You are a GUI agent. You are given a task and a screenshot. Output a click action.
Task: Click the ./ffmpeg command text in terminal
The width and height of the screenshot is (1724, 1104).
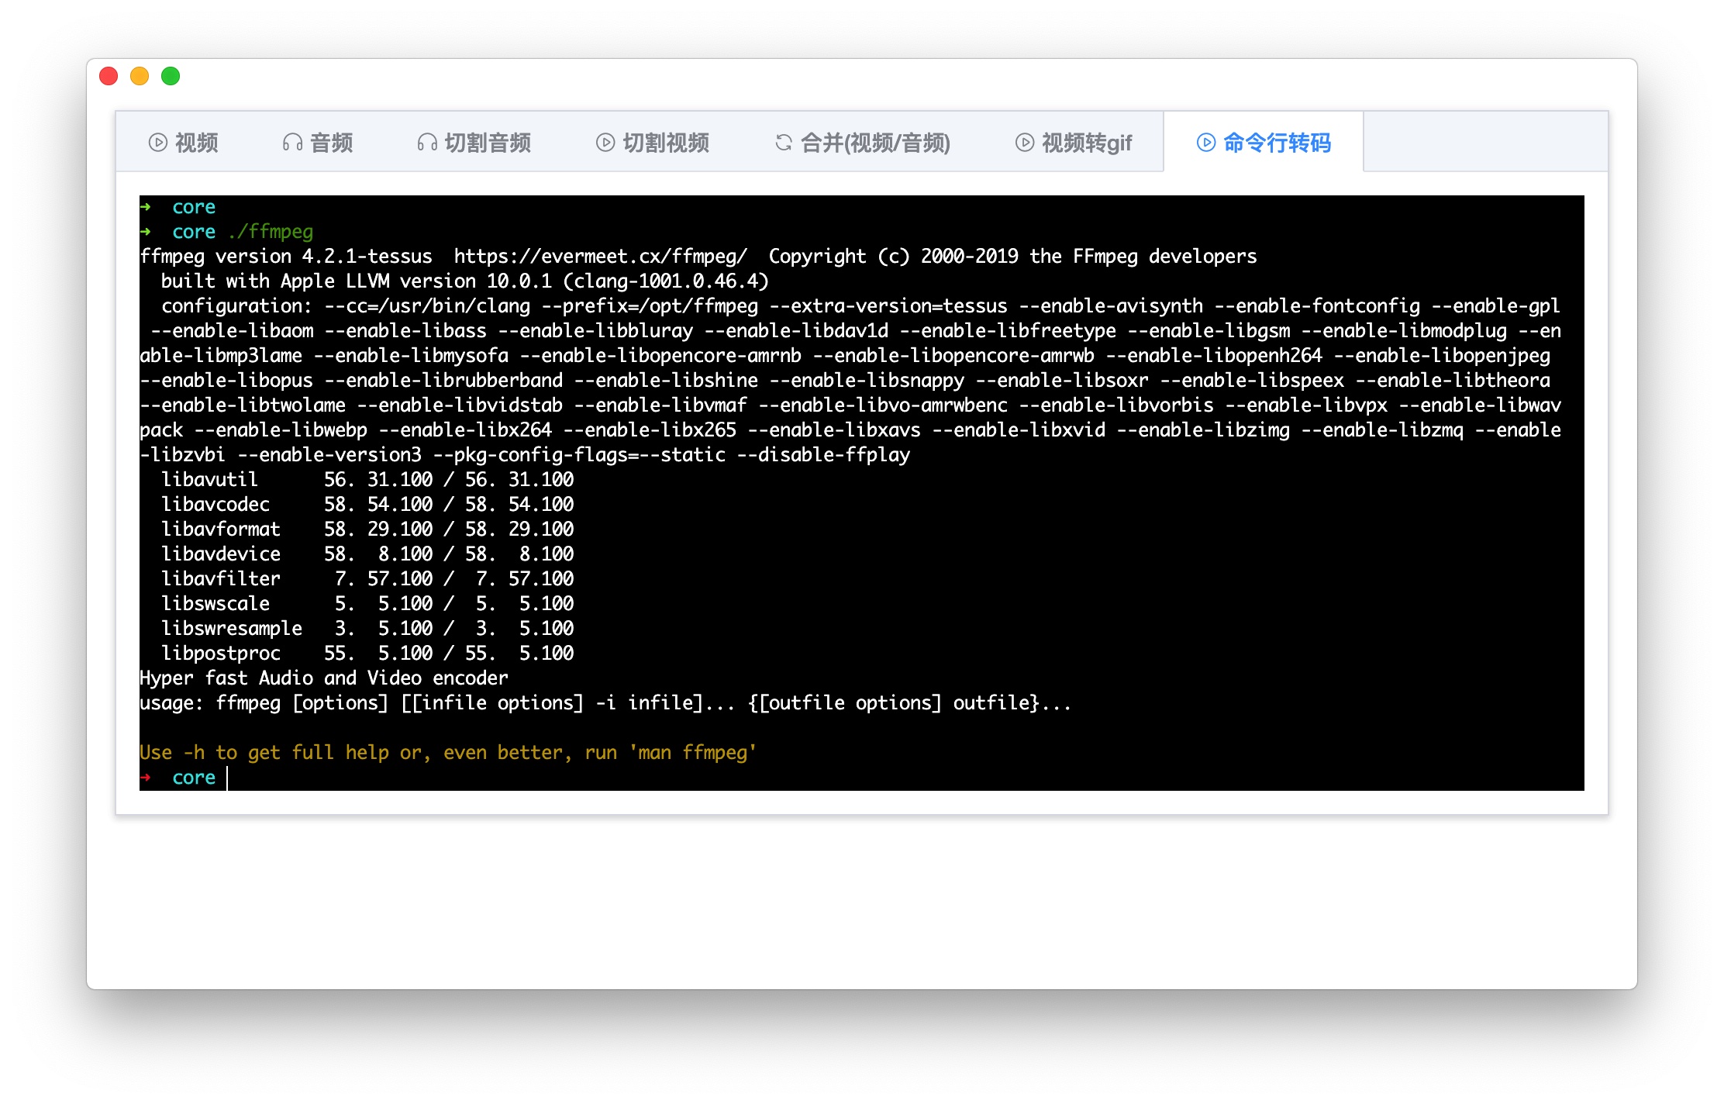pyautogui.click(x=271, y=232)
